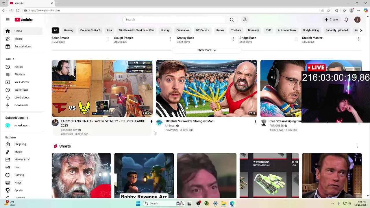Open the account avatar menu
The height and width of the screenshot is (208, 370).
[358, 20]
